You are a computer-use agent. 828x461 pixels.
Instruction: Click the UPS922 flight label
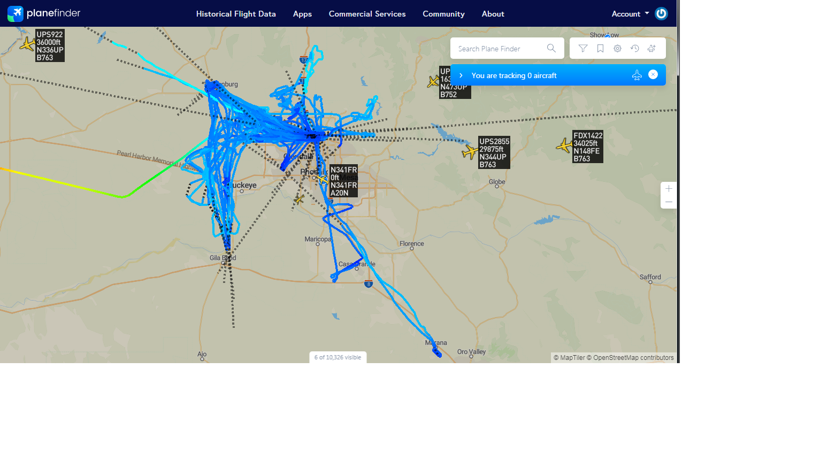pos(50,45)
